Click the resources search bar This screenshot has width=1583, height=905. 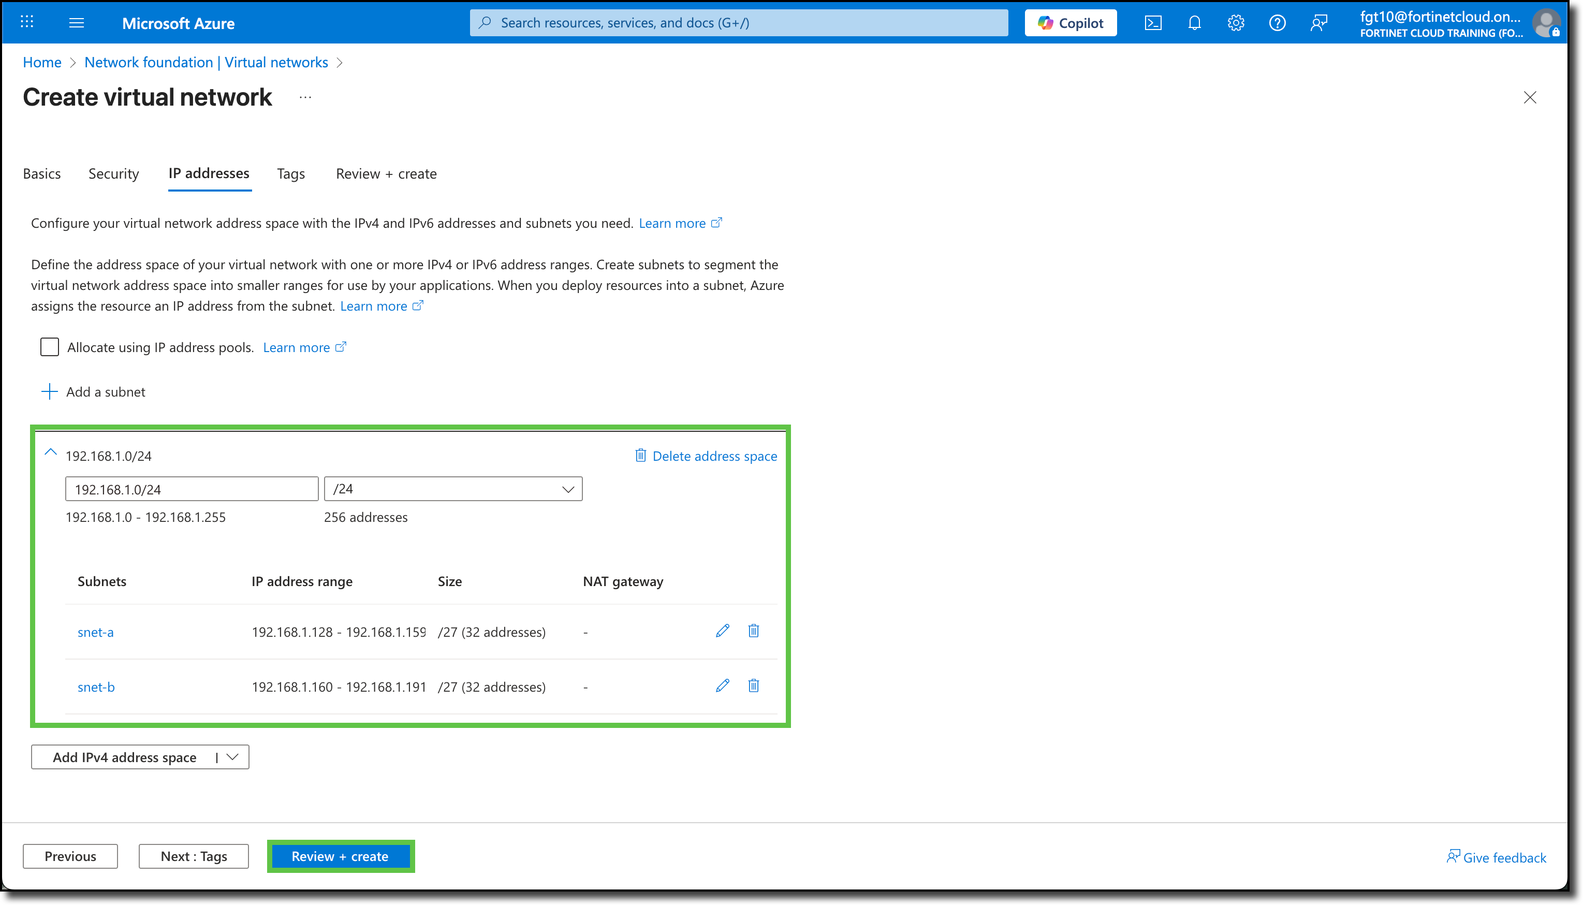739,22
